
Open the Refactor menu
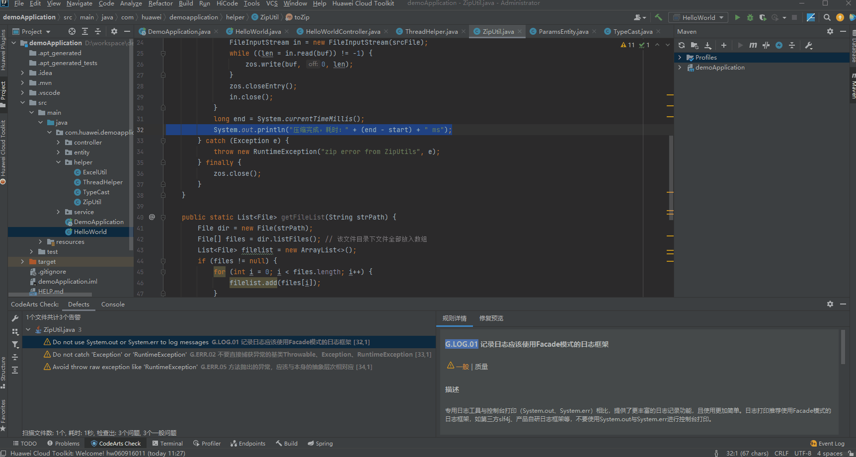click(x=160, y=3)
